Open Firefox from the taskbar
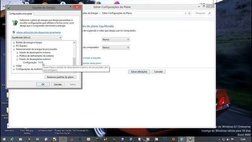 (x=173, y=139)
